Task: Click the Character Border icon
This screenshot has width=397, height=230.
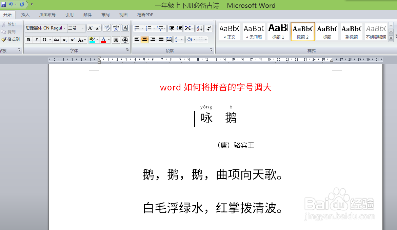Action: pos(125,28)
